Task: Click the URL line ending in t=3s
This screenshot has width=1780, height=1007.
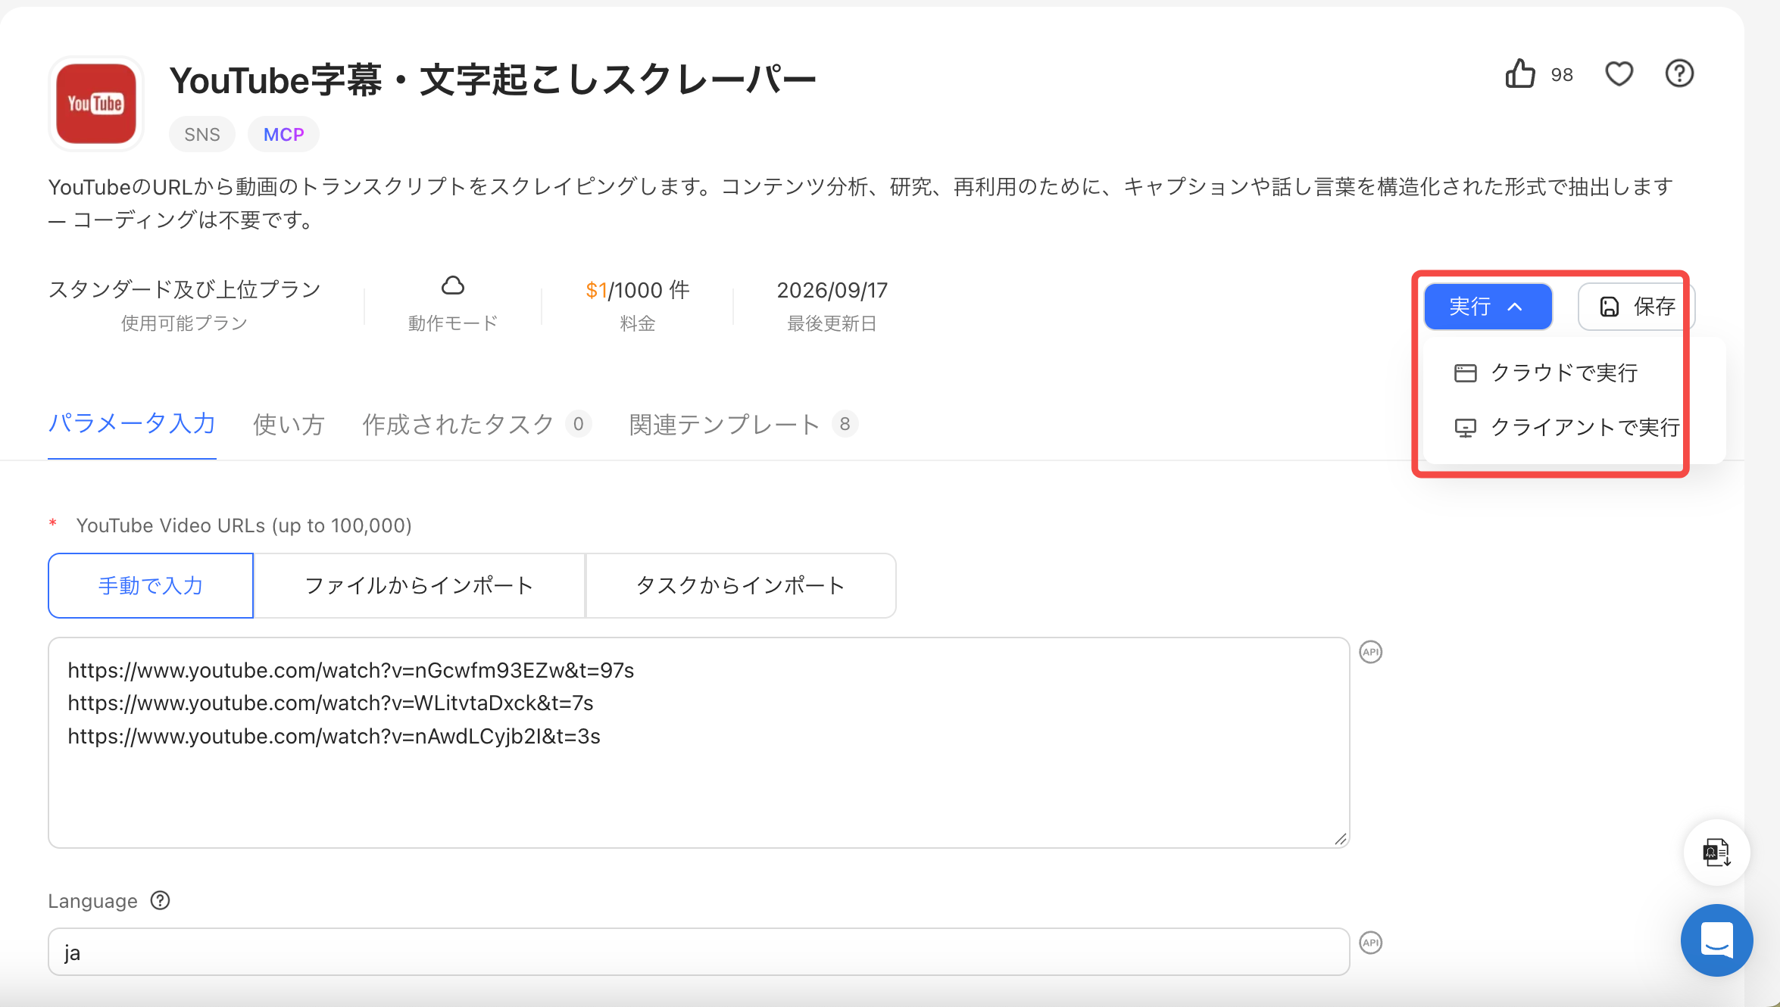Action: [334, 736]
